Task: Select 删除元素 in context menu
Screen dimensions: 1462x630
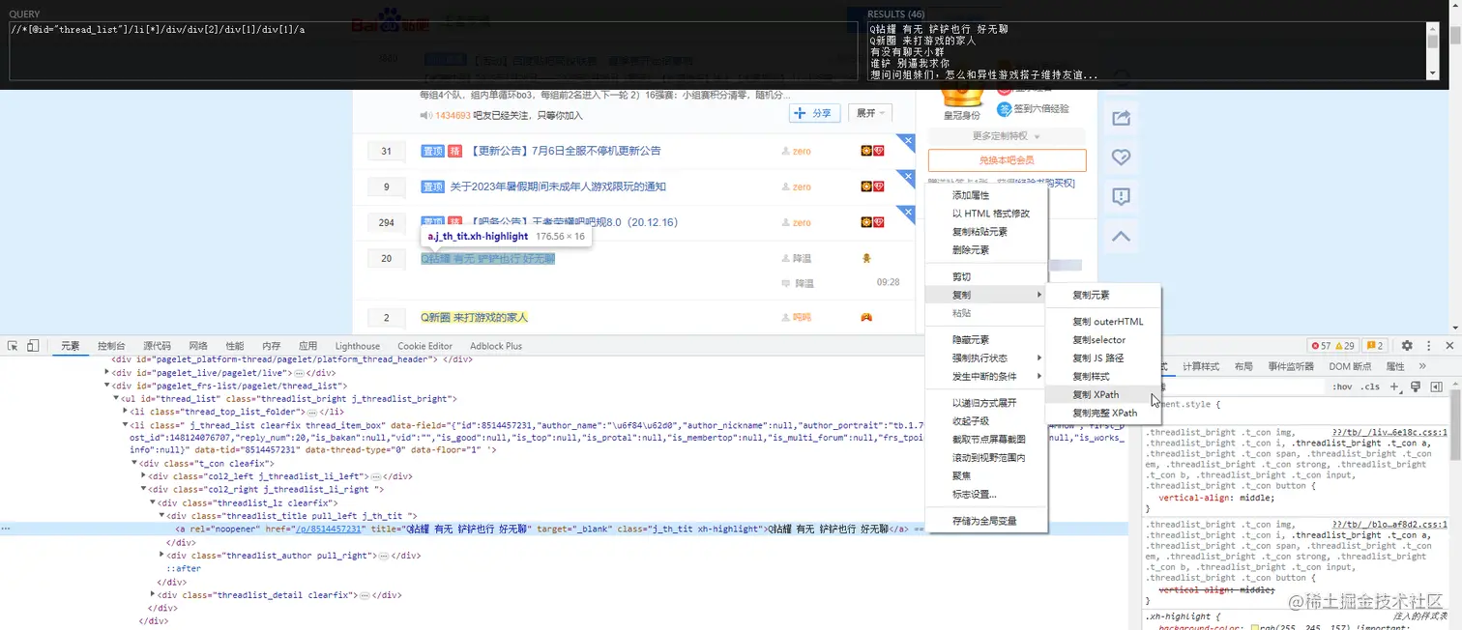Action: point(986,249)
